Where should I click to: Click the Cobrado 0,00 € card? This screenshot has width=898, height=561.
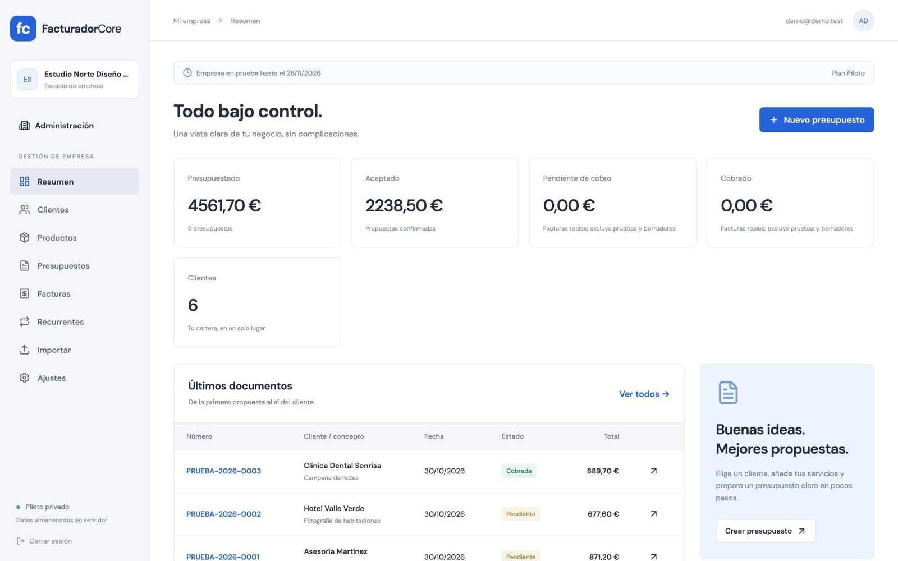[x=790, y=203]
